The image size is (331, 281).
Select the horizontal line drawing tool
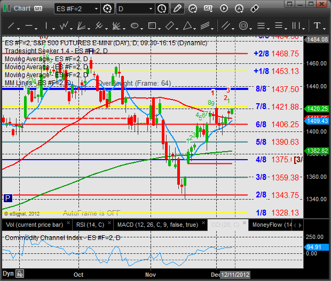point(29,26)
